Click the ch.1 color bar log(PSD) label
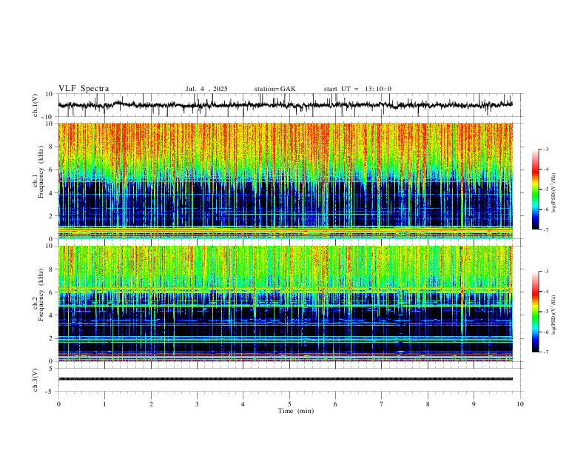The height and width of the screenshot is (453, 586). tap(553, 193)
